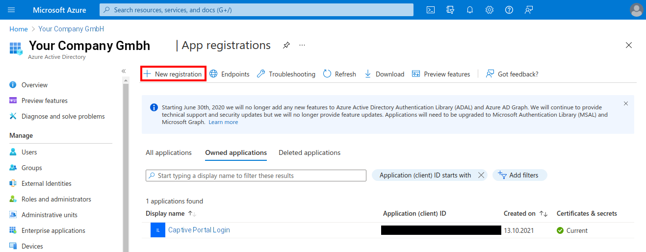Open portal settings gear
This screenshot has width=646, height=252.
point(490,10)
